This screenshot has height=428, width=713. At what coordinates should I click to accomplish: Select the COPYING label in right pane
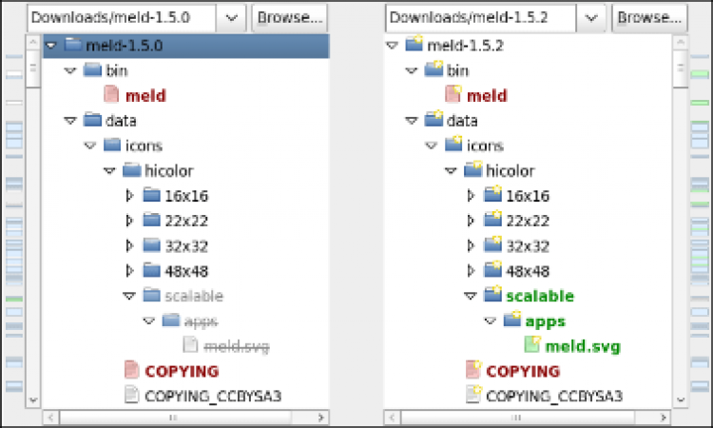point(523,372)
